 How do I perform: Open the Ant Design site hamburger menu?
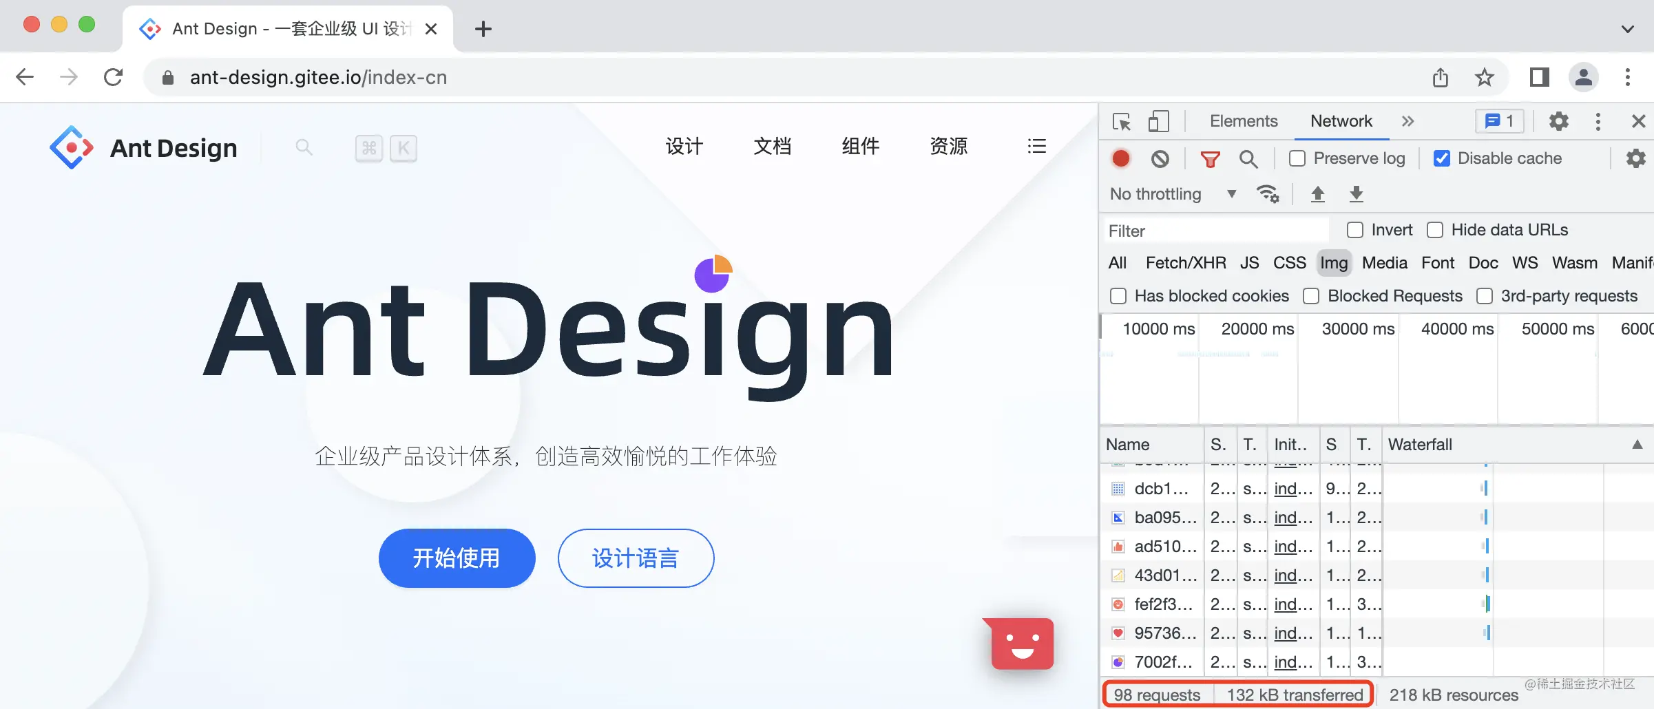coord(1036,146)
